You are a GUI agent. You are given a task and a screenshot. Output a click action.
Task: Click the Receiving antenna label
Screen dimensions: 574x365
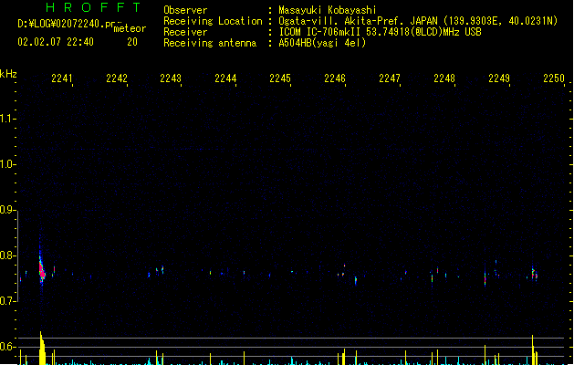[210, 43]
